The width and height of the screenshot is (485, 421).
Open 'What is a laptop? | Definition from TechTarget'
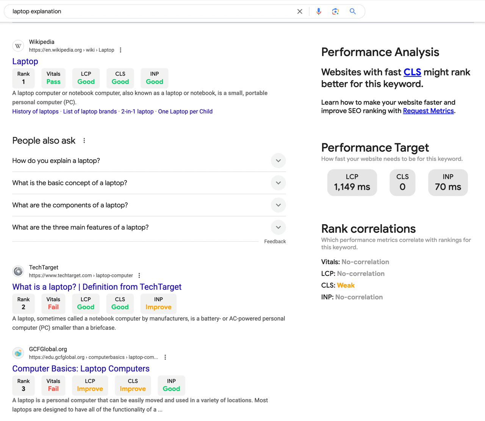click(x=97, y=287)
